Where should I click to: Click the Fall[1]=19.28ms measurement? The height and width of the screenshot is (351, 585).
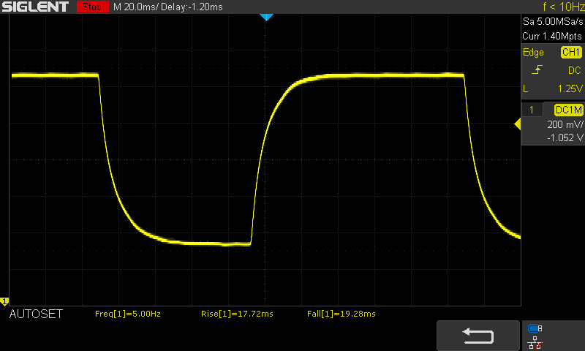(341, 314)
